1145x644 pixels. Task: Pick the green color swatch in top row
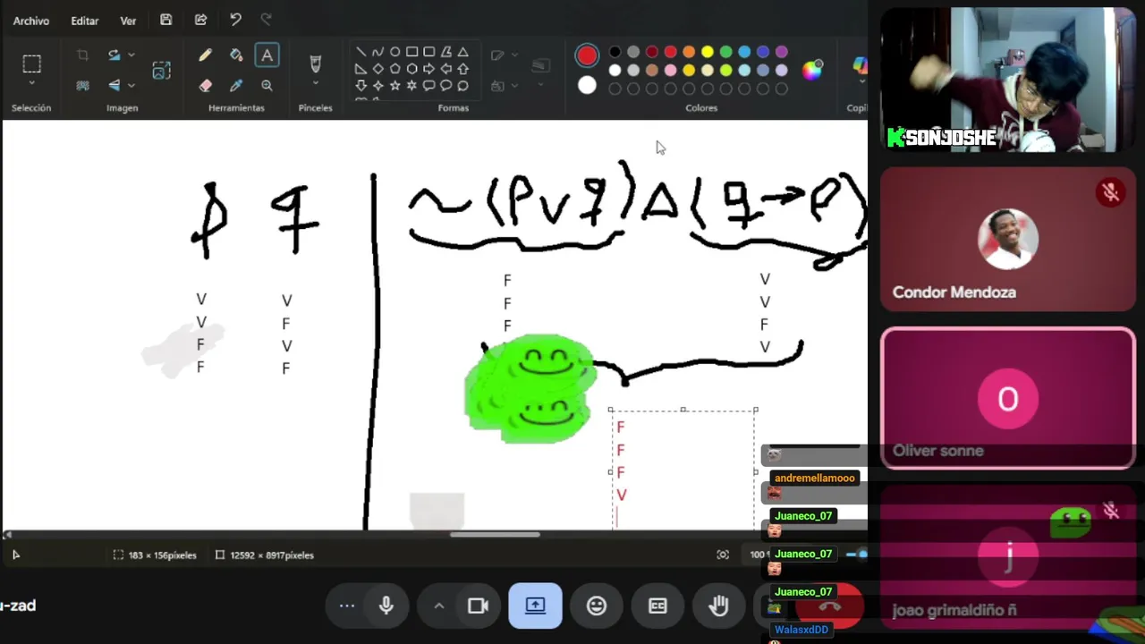coord(725,52)
